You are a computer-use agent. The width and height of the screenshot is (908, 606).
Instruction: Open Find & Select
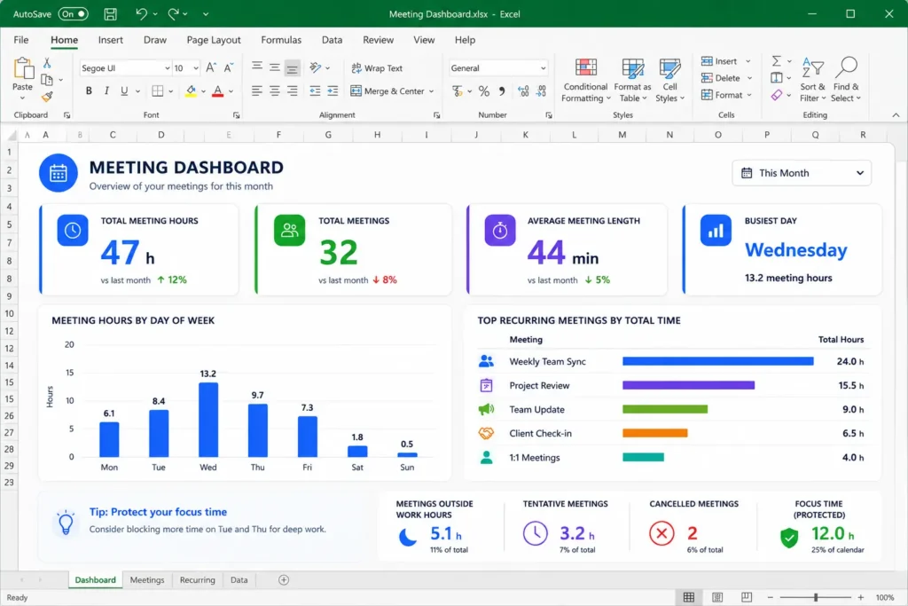pyautogui.click(x=846, y=79)
